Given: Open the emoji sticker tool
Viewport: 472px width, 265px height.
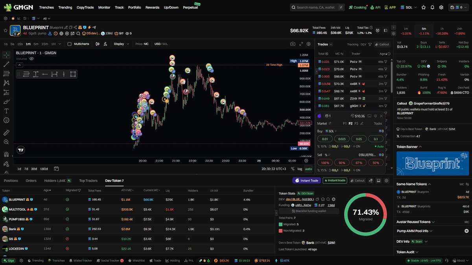Looking at the screenshot, I should point(6,120).
